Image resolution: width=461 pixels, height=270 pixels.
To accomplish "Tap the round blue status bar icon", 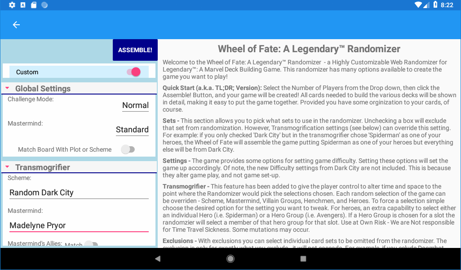I will point(44,5).
